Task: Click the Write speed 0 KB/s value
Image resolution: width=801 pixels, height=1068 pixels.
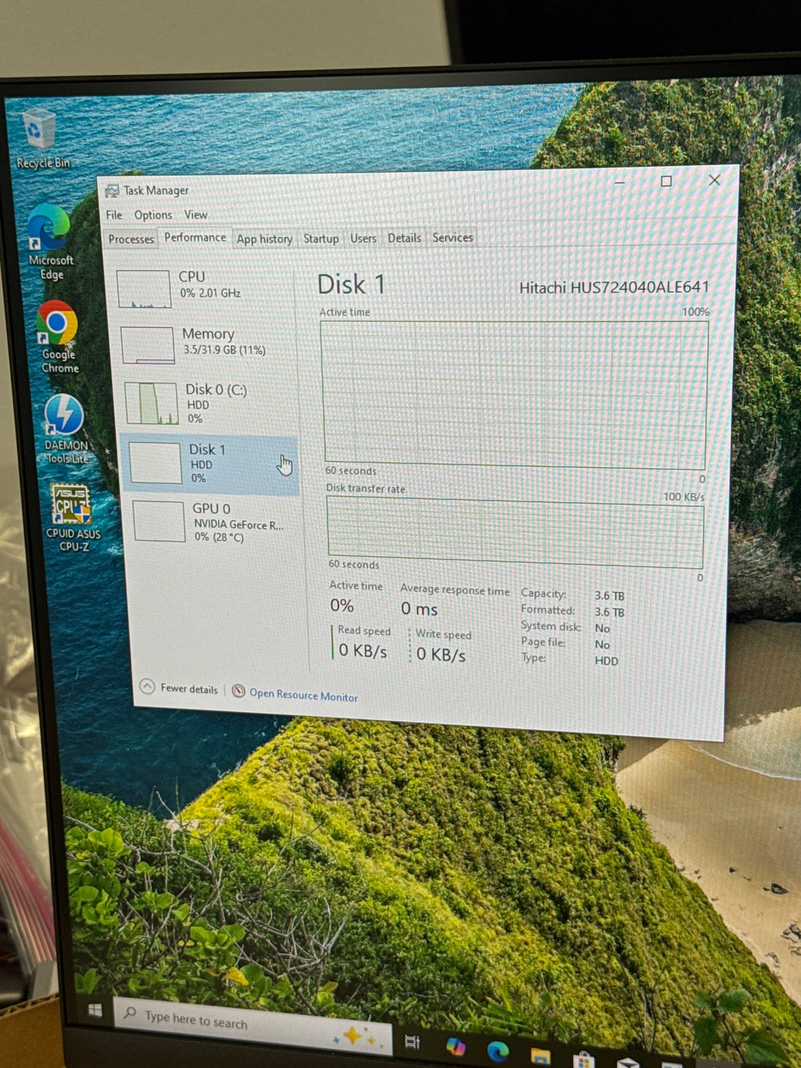Action: 441,654
